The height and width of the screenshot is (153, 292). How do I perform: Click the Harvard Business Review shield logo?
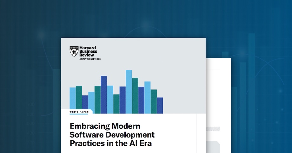coord(74,51)
